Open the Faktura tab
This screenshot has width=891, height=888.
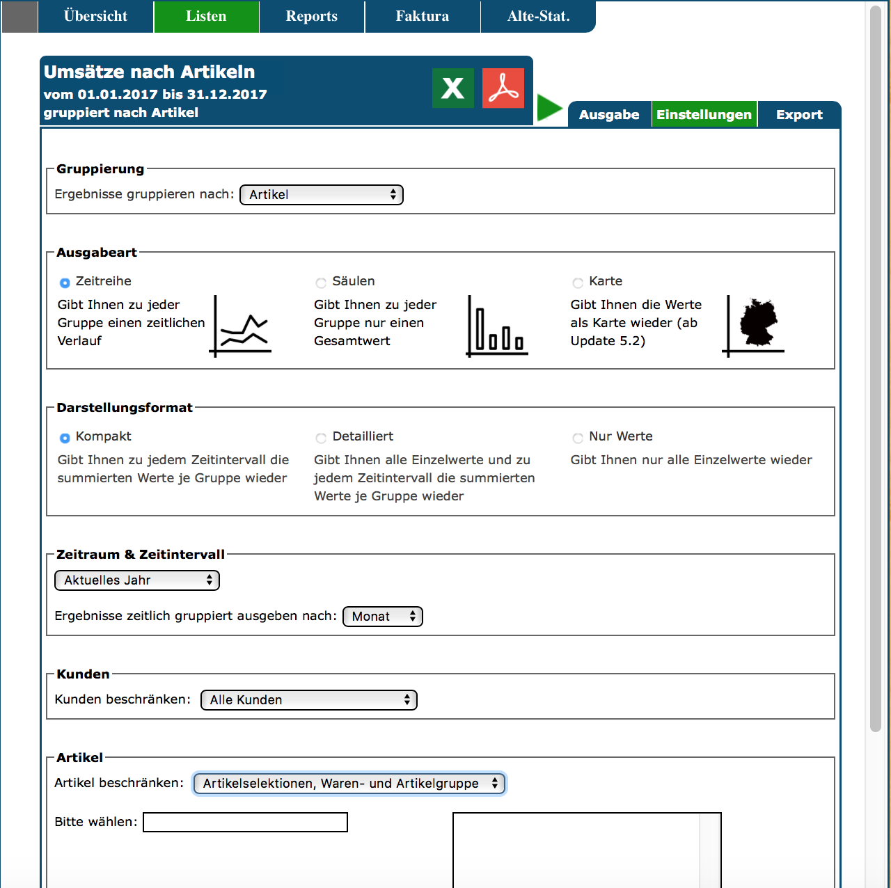(x=422, y=17)
